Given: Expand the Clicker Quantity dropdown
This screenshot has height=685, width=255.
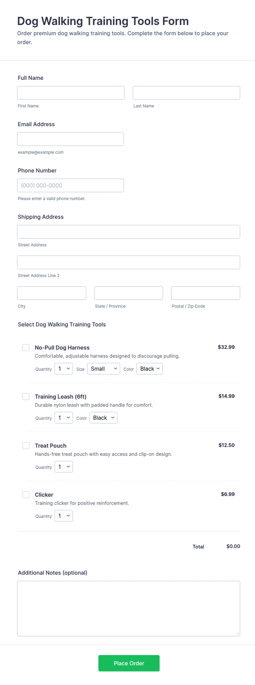Looking at the screenshot, I should tap(64, 516).
